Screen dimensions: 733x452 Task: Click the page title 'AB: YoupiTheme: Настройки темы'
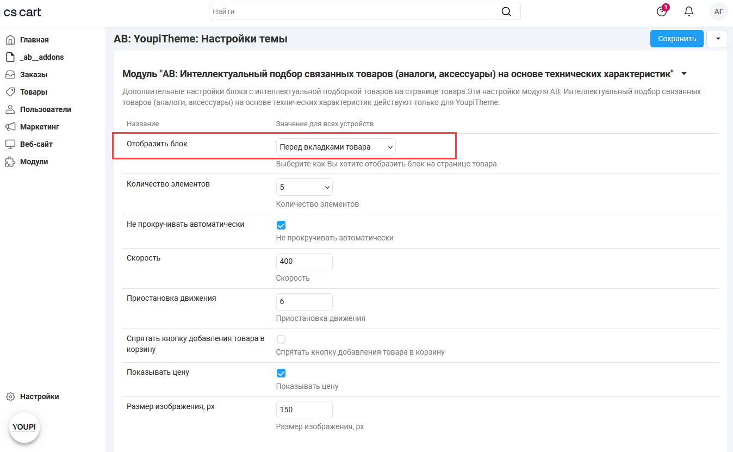[201, 39]
